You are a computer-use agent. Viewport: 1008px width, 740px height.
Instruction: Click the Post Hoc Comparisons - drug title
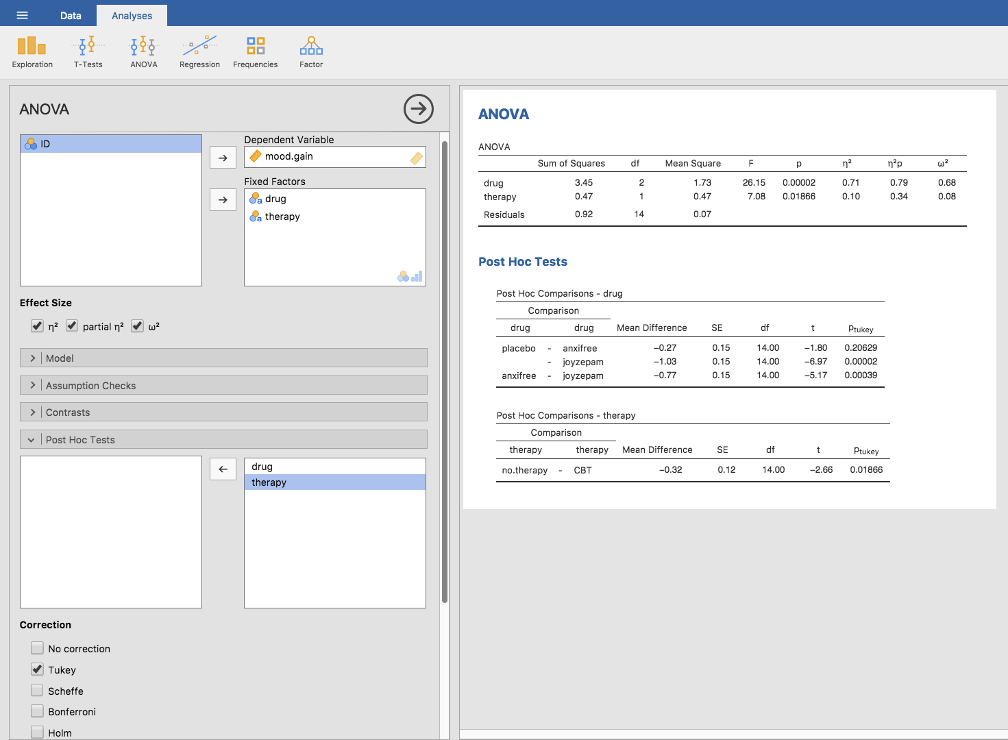click(560, 293)
